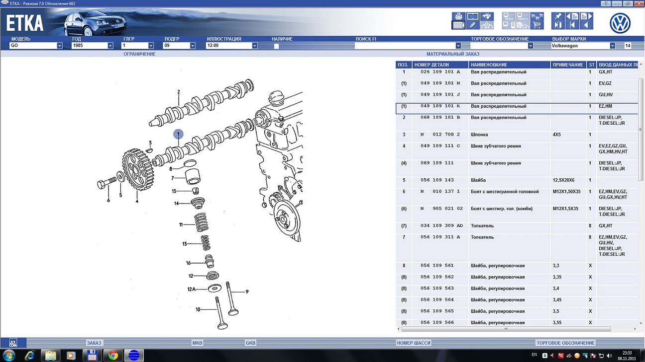Open GKB in bottom bar
The height and width of the screenshot is (362, 645).
coord(250,343)
